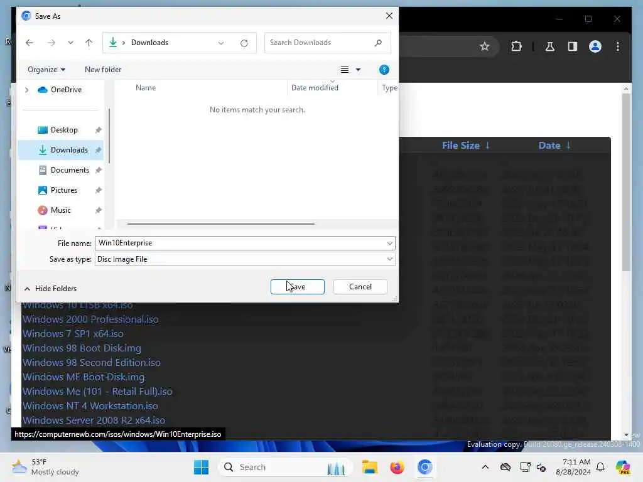Open Windows 98 Second Edition.iso link
This screenshot has width=643, height=482.
click(x=92, y=362)
